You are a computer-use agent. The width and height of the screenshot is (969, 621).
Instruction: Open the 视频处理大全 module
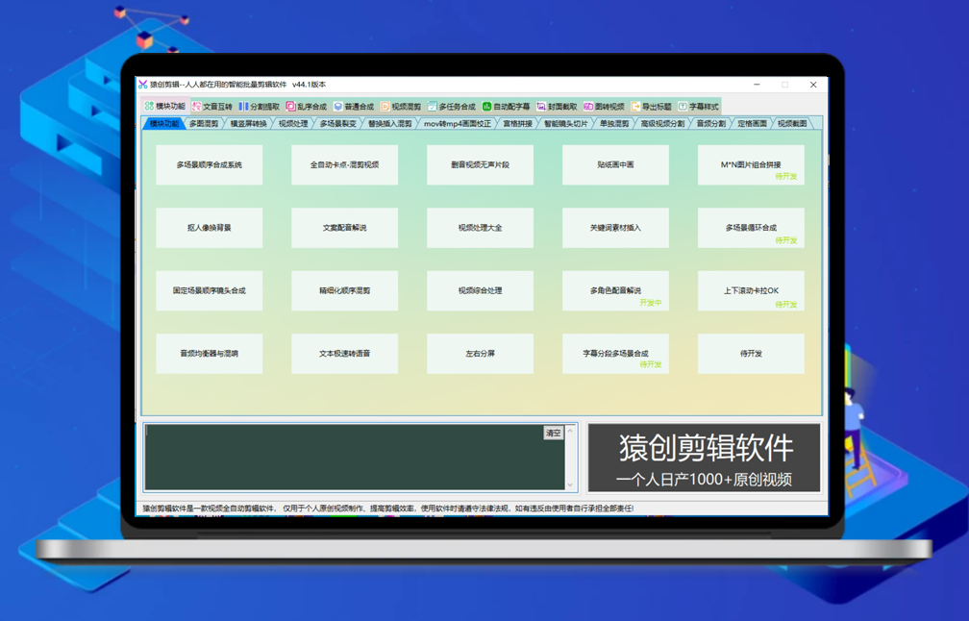click(x=481, y=228)
